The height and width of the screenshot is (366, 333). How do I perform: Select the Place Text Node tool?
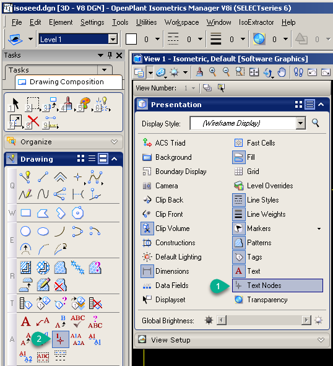61,339
